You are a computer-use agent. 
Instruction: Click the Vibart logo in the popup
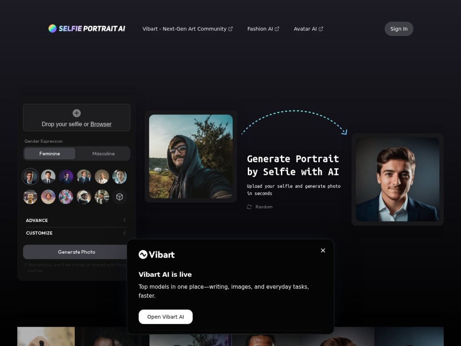(x=157, y=255)
